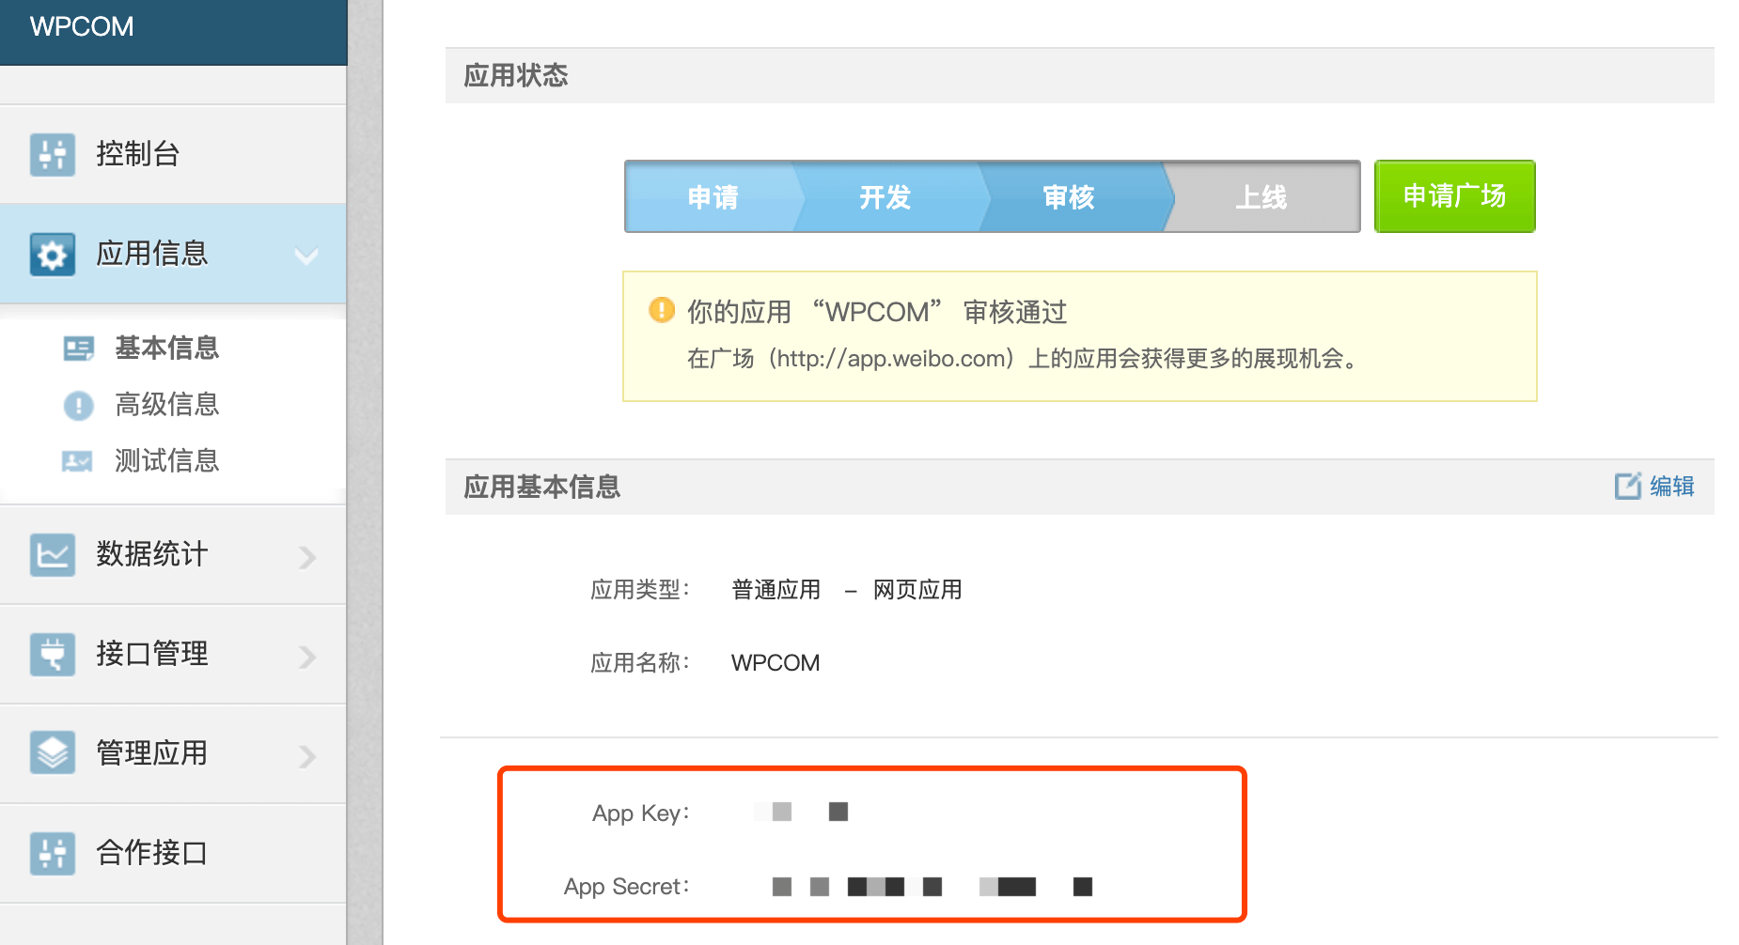Open 控制台 menu item
The height and width of the screenshot is (945, 1739).
coord(173,154)
